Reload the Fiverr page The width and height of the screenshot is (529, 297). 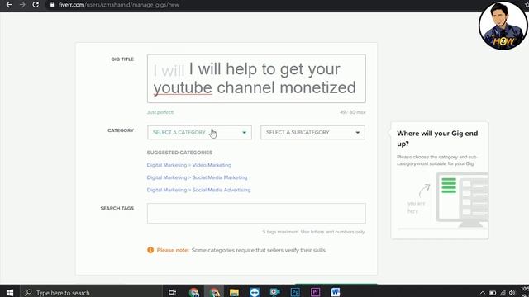pyautogui.click(x=36, y=5)
